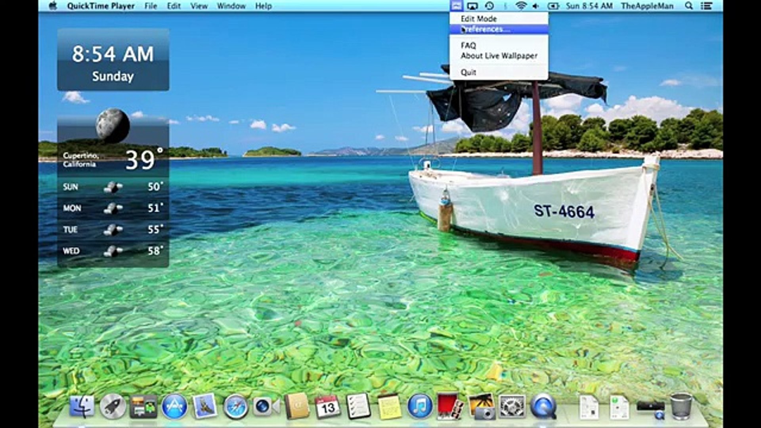The image size is (761, 428).
Task: Show Notification Center list icon
Action: point(707,6)
